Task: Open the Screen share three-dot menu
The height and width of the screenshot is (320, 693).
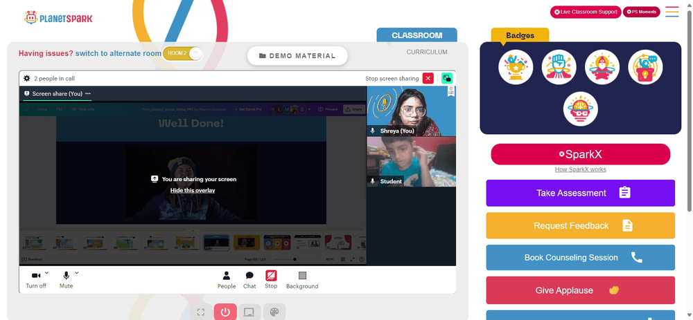Action: (88, 93)
